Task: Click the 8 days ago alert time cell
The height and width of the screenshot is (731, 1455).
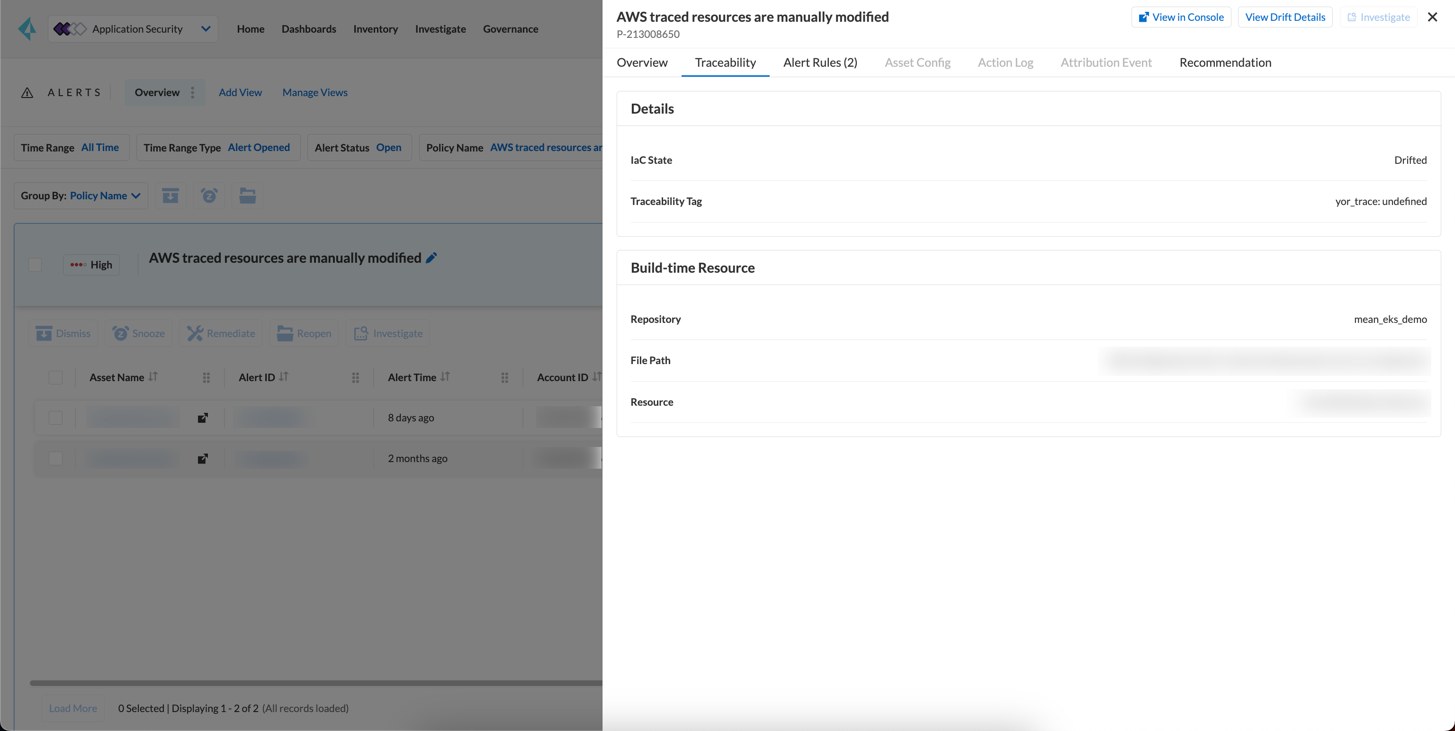Action: pyautogui.click(x=411, y=418)
